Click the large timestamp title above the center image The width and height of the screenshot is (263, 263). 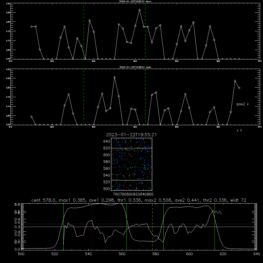coord(131,135)
